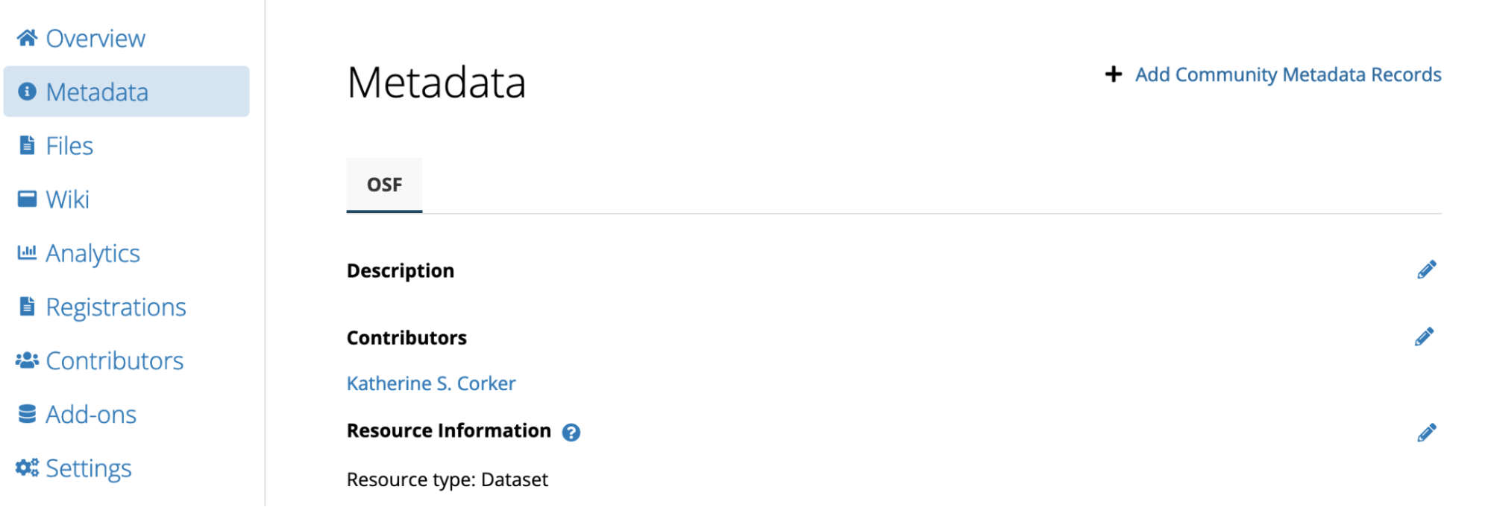
Task: Go to the Analytics page
Action: [92, 253]
